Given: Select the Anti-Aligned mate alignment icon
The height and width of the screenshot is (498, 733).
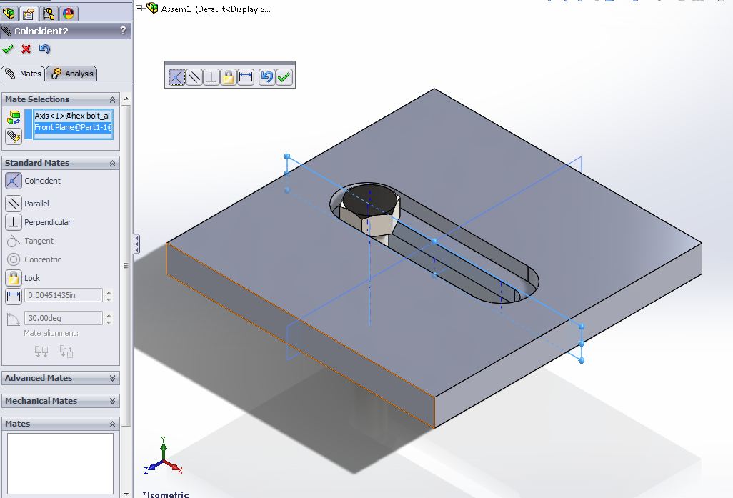Looking at the screenshot, I should pos(66,351).
